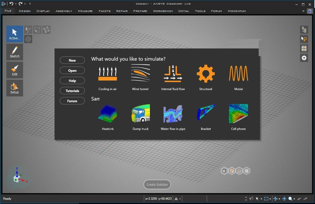The height and width of the screenshot is (204, 315).
Task: Toggle the grid display hexagon icon
Action: (246, 171)
